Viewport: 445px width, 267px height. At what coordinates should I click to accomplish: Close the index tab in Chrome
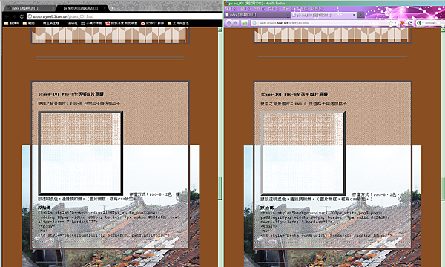[x=53, y=8]
